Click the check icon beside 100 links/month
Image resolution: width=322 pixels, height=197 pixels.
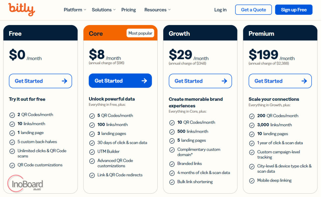92,125
